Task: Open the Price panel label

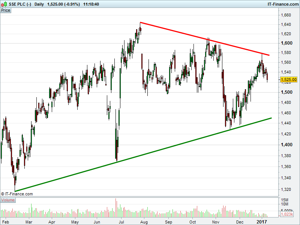Action: 6,10
